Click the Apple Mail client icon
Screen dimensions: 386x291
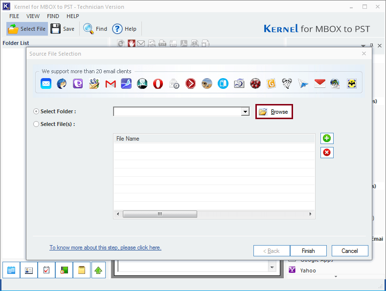46,84
